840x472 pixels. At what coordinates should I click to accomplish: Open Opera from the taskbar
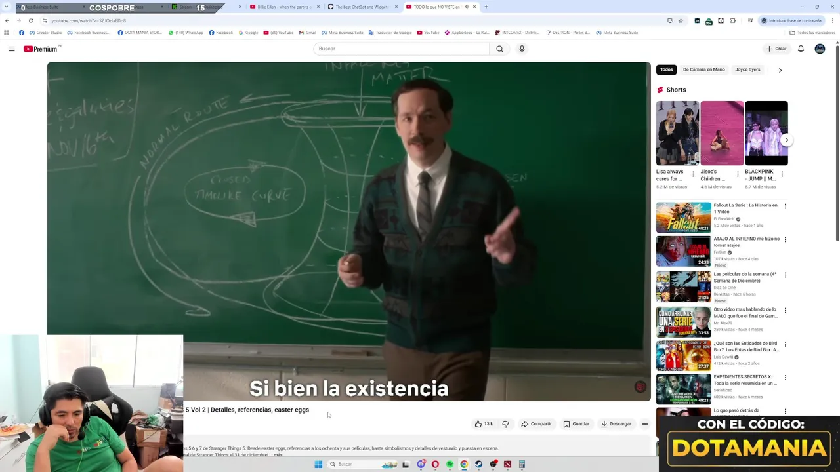[x=435, y=464]
